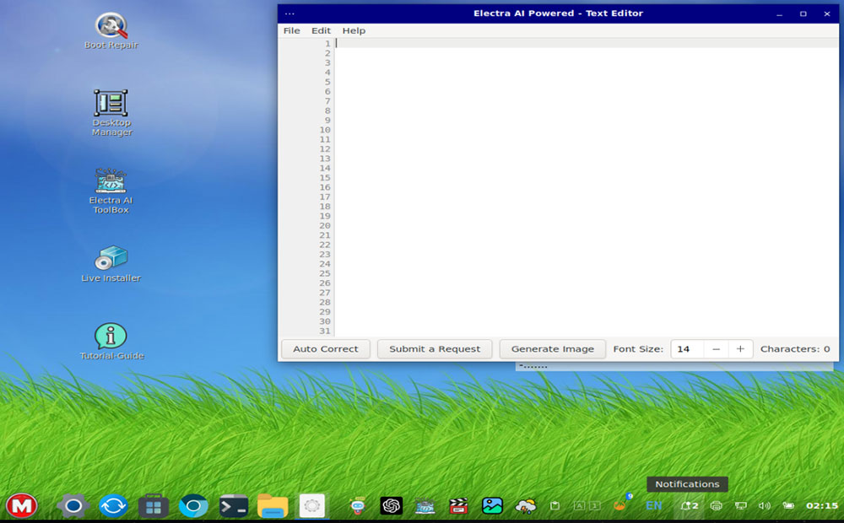
Task: Open the File menu
Action: 291,30
